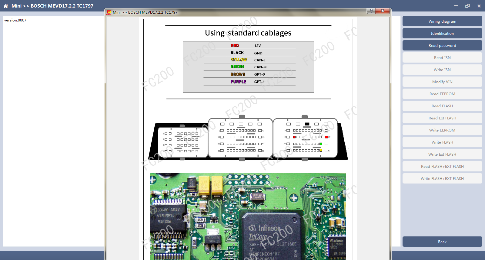Select Read ISN
The width and height of the screenshot is (485, 260).
pos(442,57)
